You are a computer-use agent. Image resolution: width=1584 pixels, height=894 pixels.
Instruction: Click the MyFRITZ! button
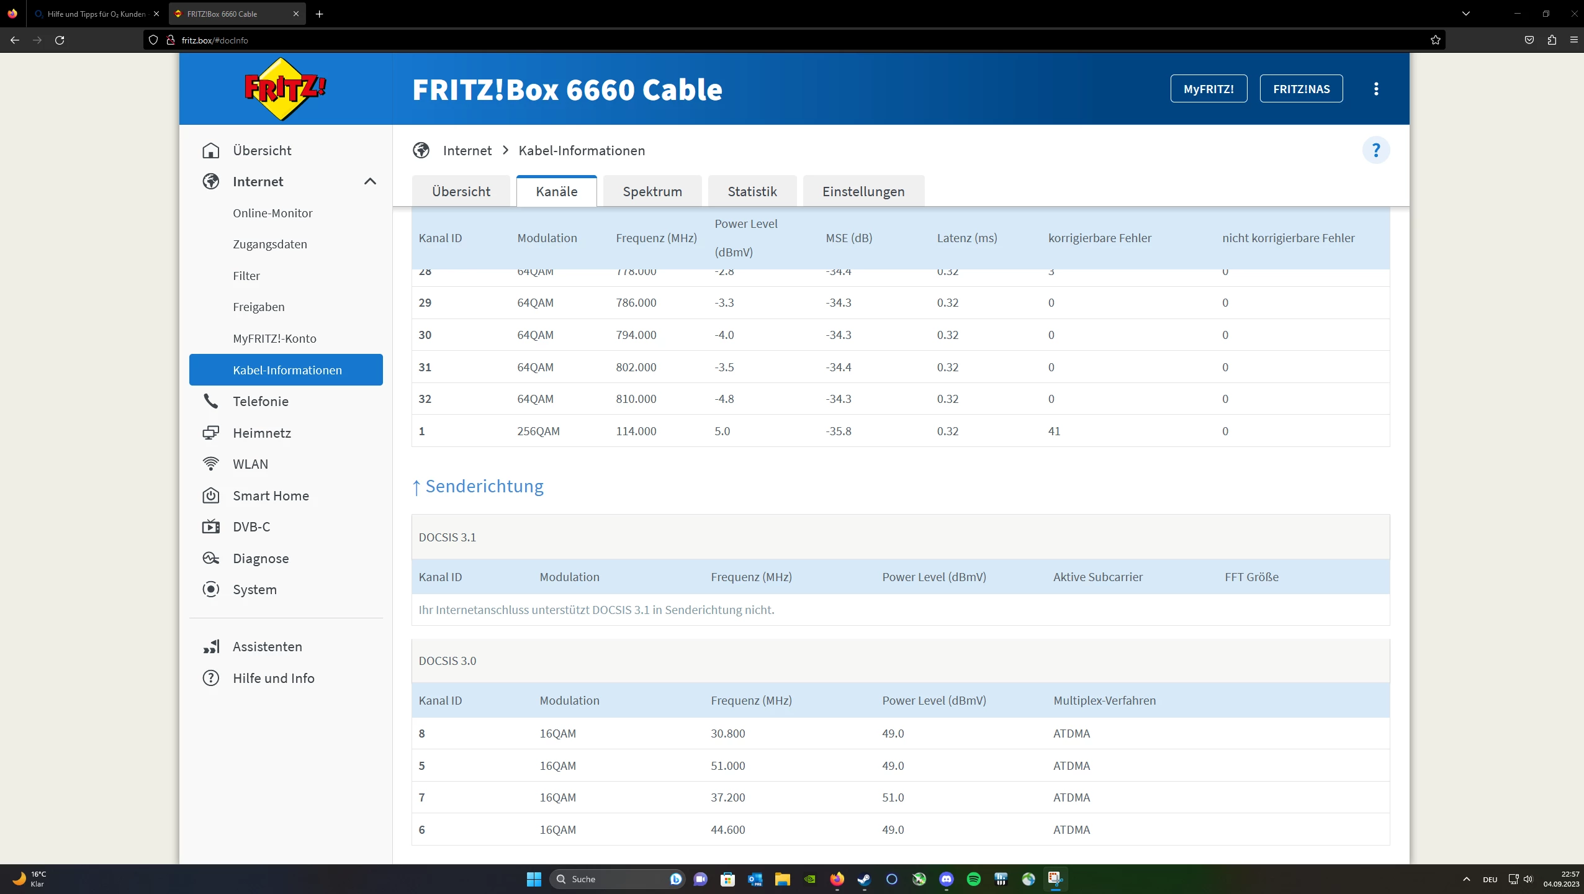[1208, 89]
